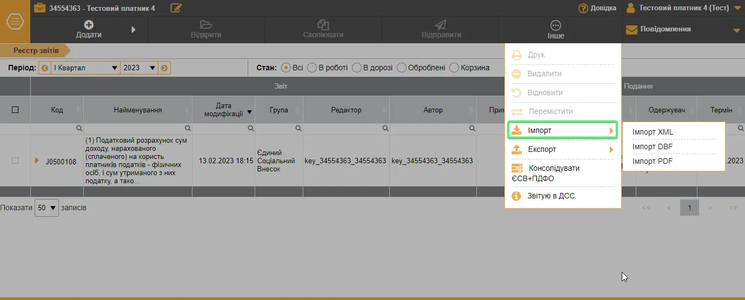Go to previous period arrow
The image size is (745, 300).
[x=45, y=68]
